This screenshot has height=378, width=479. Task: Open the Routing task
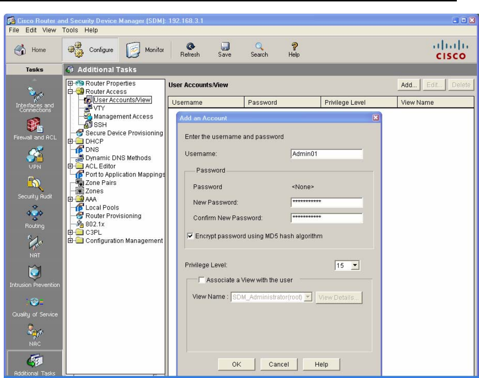(x=35, y=217)
